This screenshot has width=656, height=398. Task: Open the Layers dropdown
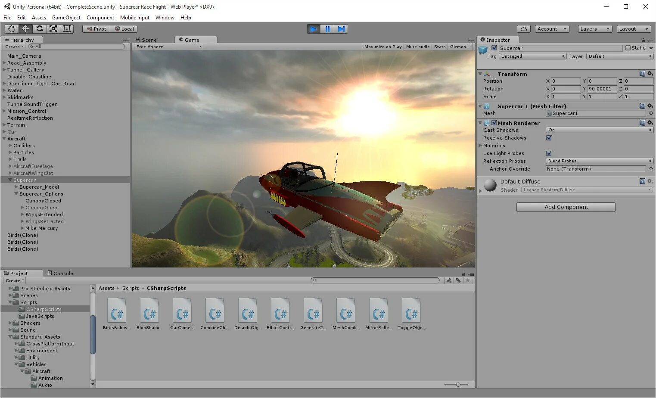tap(595, 29)
